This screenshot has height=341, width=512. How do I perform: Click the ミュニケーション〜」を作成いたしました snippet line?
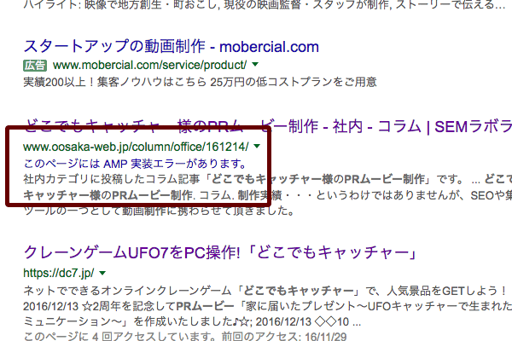tap(192, 321)
